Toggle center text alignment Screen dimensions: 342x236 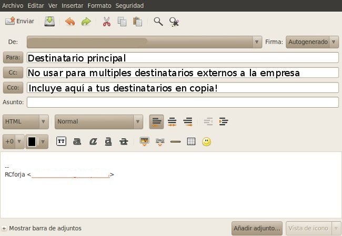point(172,121)
